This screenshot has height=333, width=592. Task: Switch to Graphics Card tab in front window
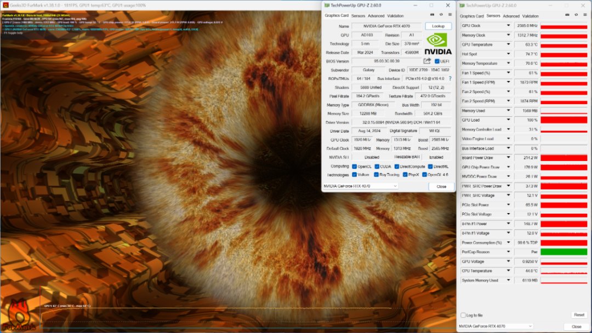pos(337,15)
